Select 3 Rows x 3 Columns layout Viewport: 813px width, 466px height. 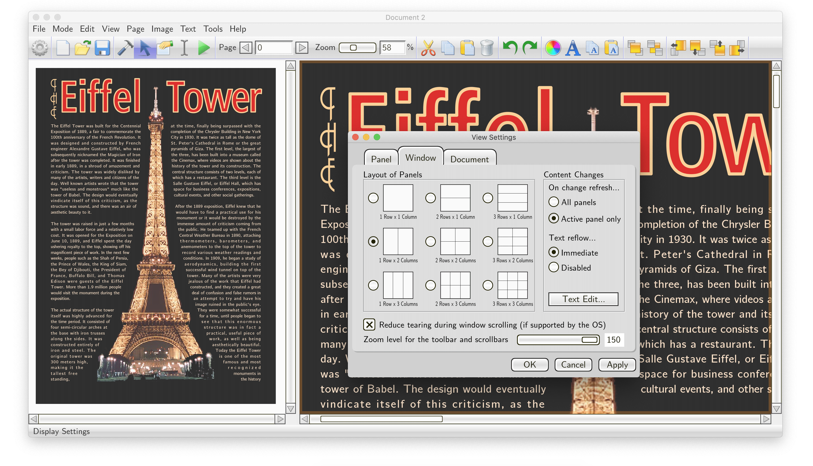click(488, 285)
